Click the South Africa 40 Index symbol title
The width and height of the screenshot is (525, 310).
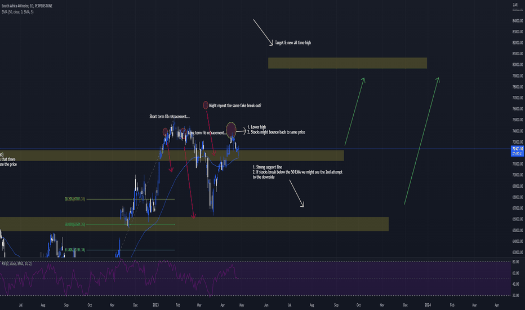click(27, 6)
